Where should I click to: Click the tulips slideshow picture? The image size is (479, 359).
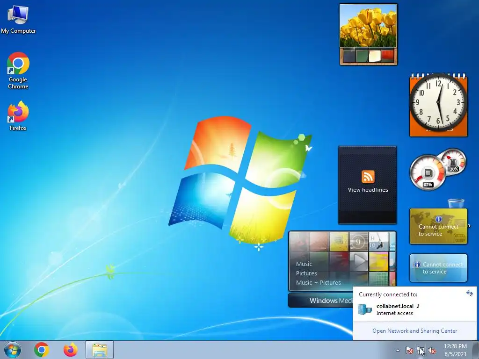pos(369,26)
